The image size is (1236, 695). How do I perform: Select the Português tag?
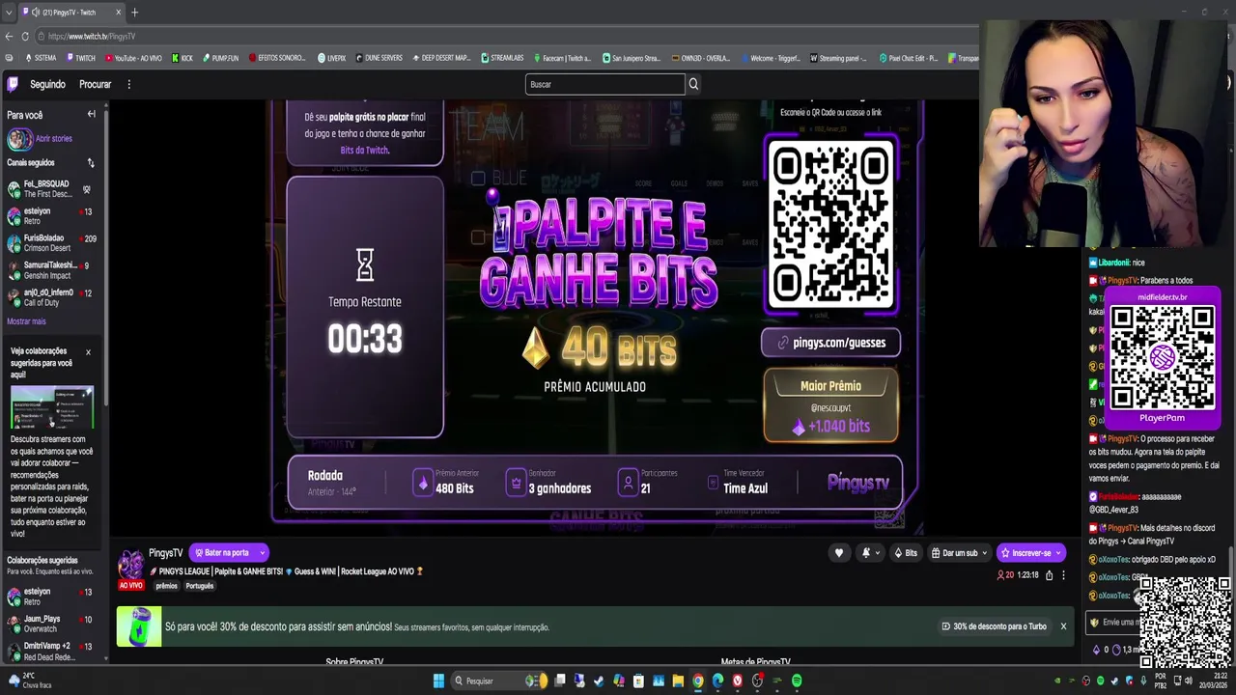tap(199, 586)
